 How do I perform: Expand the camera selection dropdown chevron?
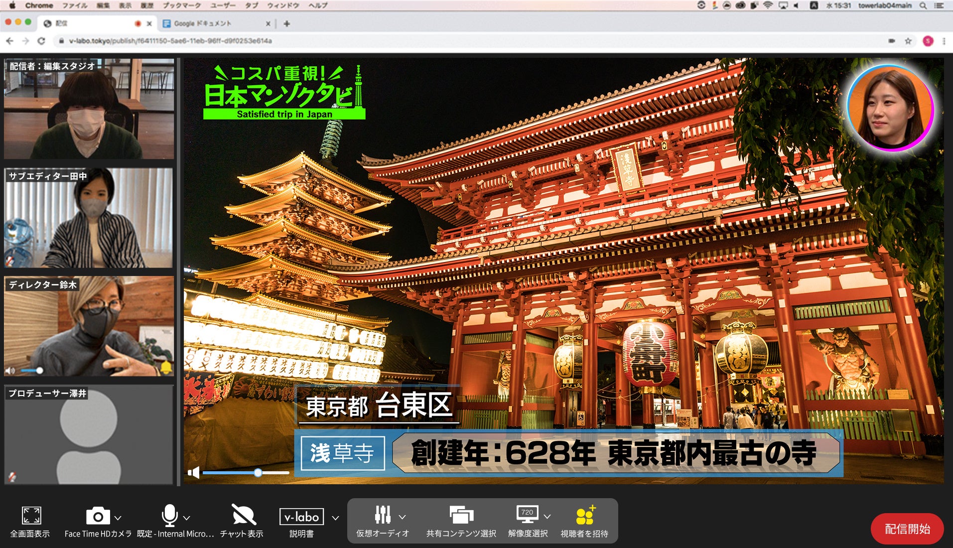[x=118, y=517]
